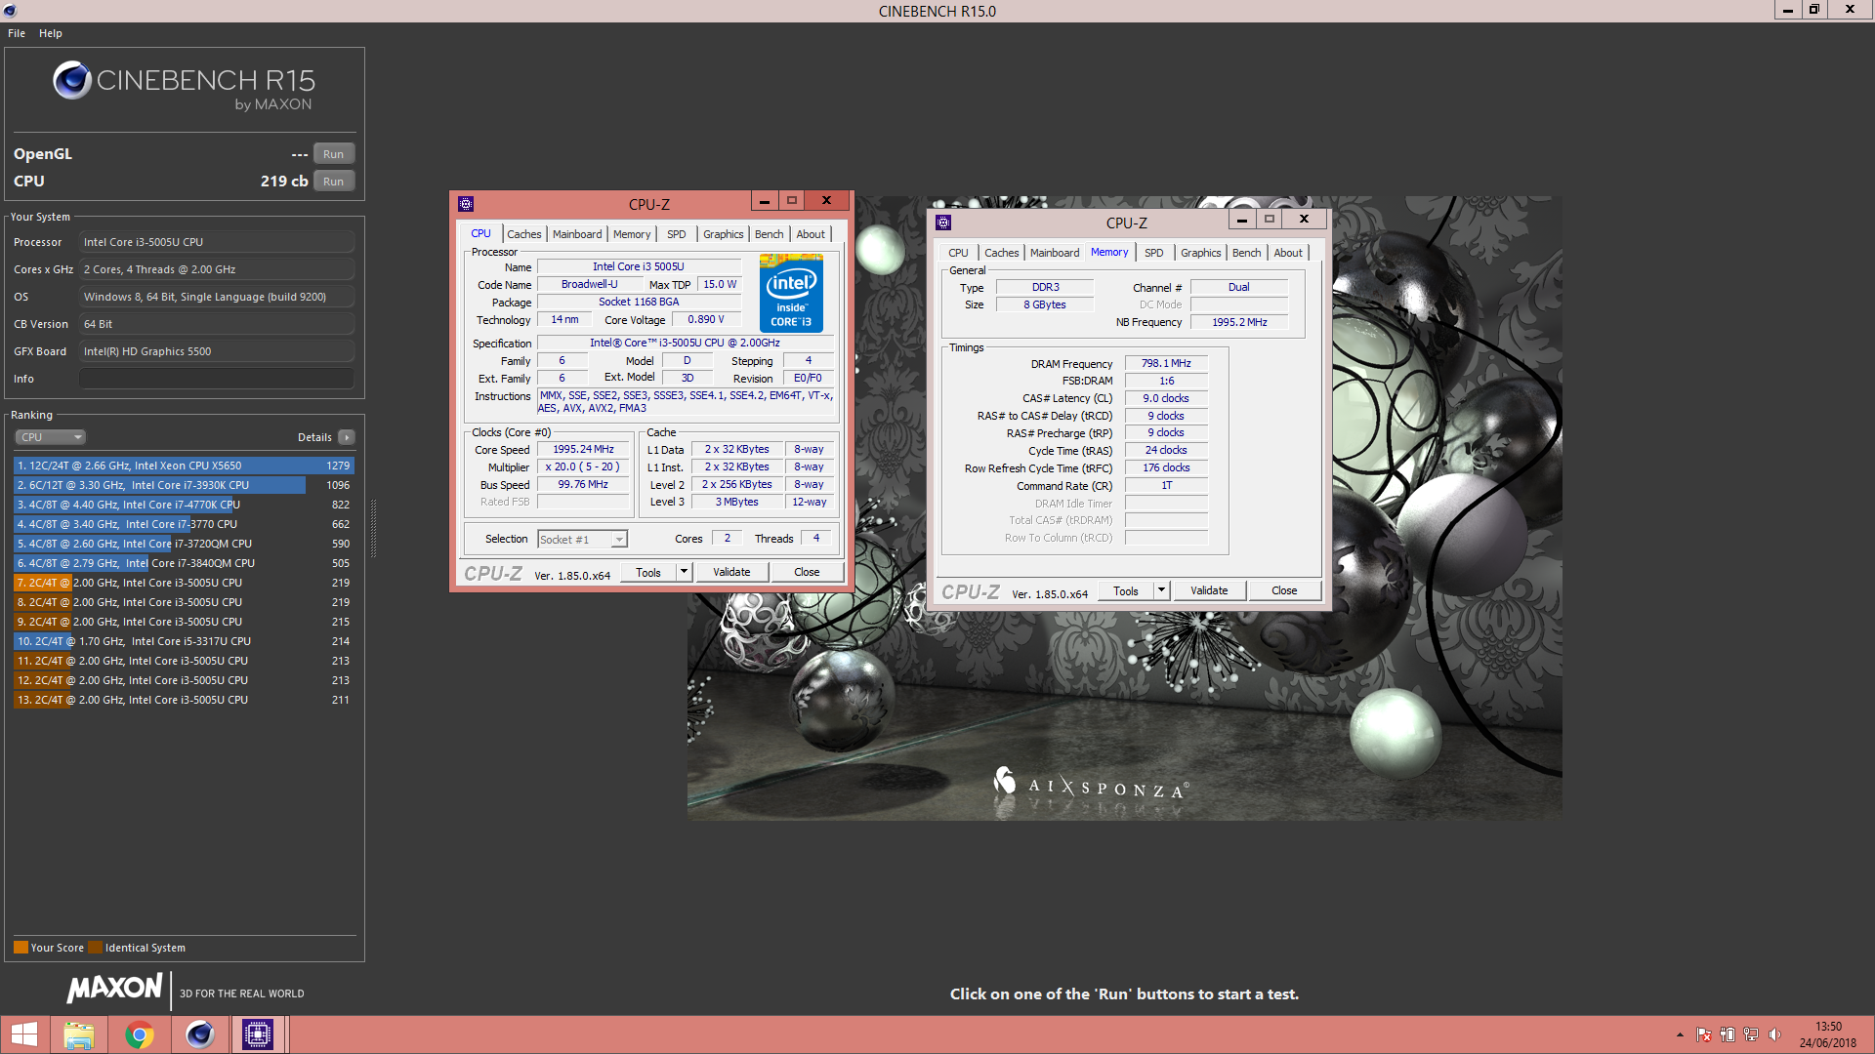
Task: Open the Action Center flag icon in the tray
Action: [x=1704, y=1034]
